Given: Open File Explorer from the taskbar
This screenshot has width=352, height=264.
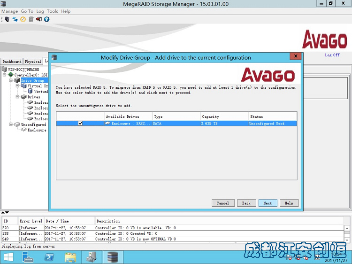Looking at the screenshot, I should pos(70,257).
